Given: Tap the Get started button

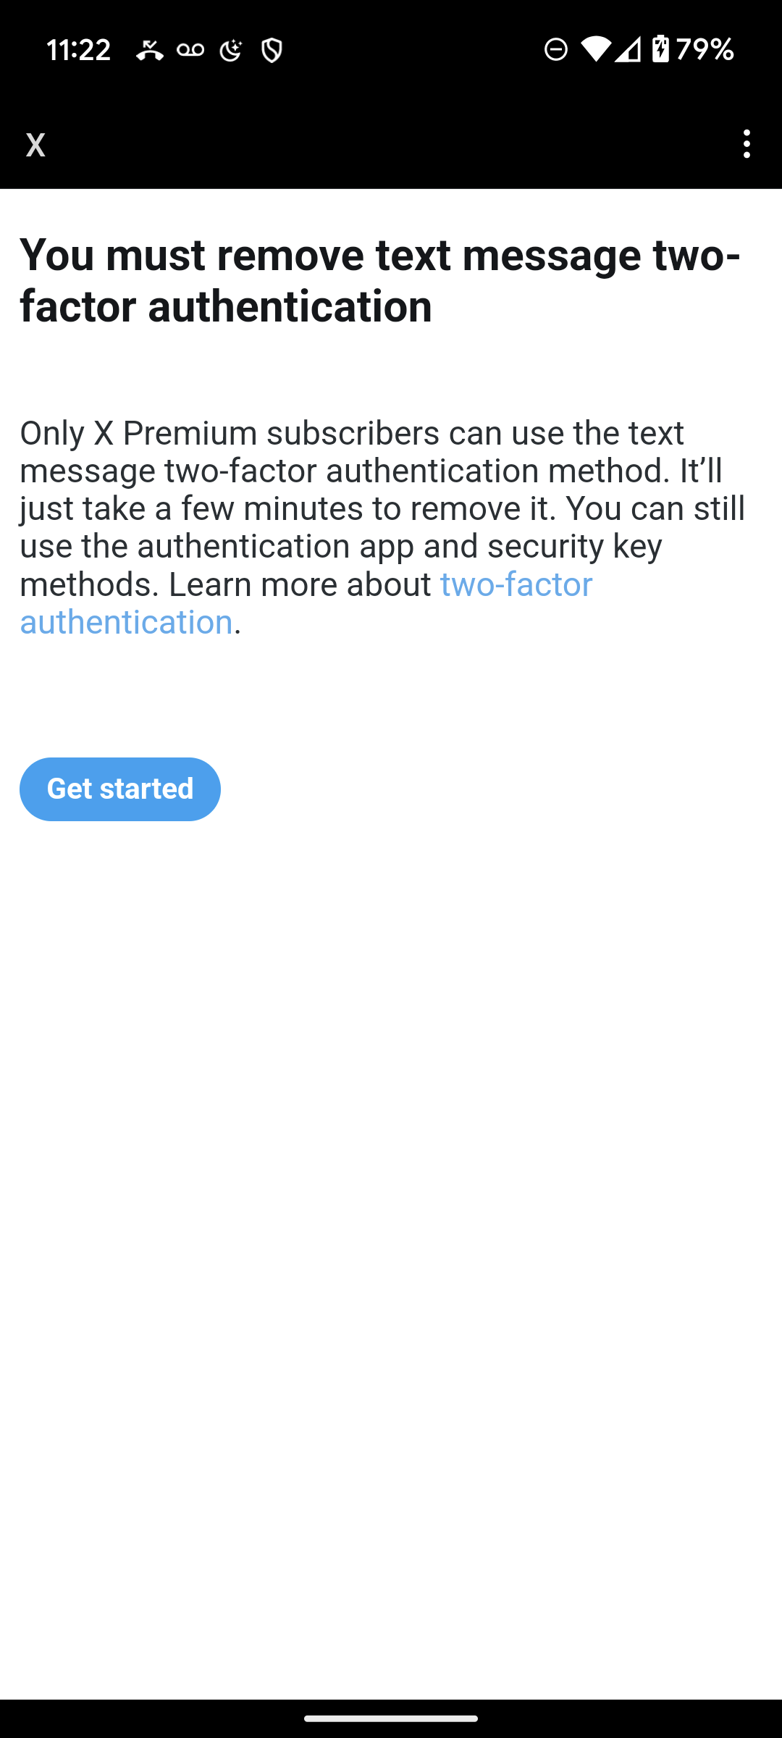Looking at the screenshot, I should pyautogui.click(x=120, y=789).
